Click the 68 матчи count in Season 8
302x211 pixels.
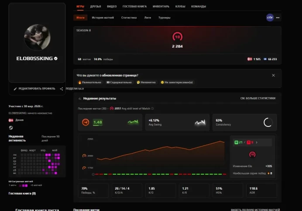[84, 59]
